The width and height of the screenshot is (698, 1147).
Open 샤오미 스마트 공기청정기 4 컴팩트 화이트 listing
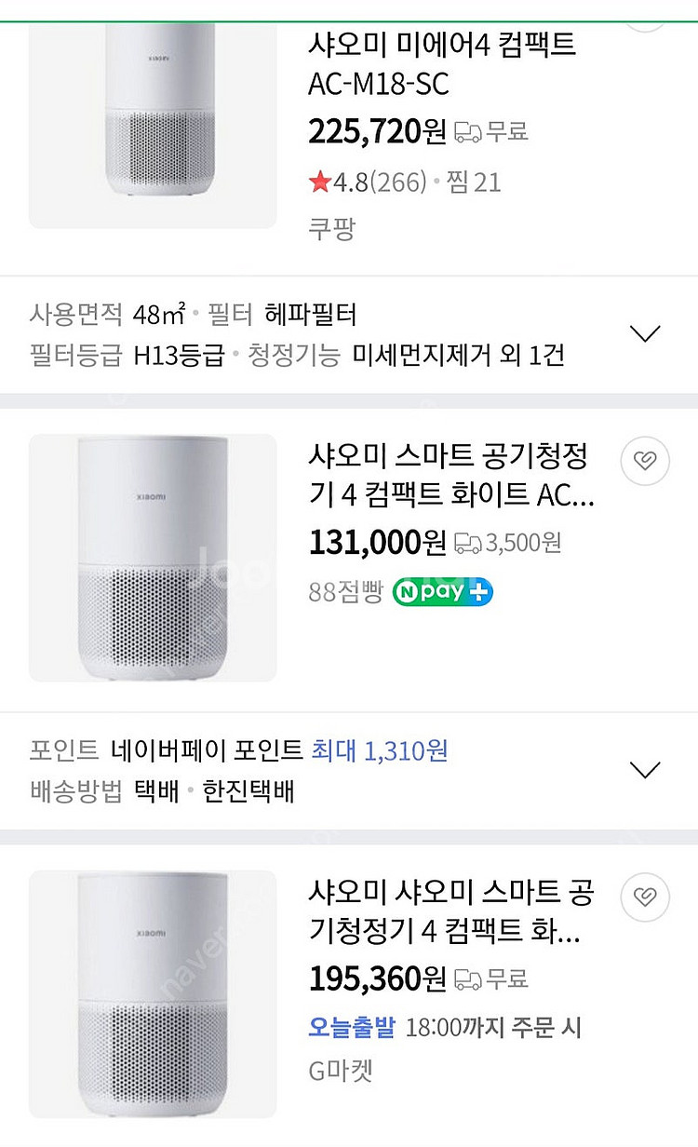coord(450,477)
